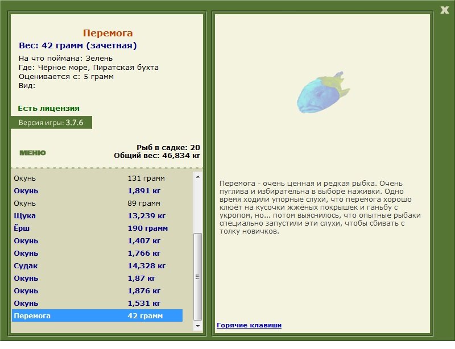Select the Ёрш 190 грамм row

point(97,228)
